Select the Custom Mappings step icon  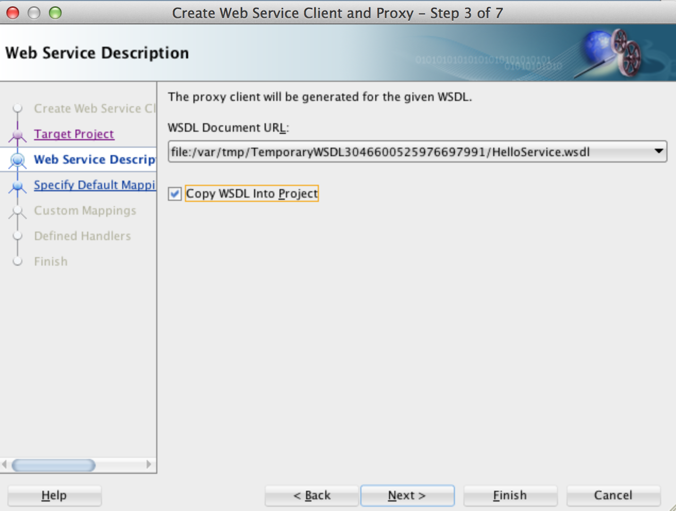pos(18,210)
